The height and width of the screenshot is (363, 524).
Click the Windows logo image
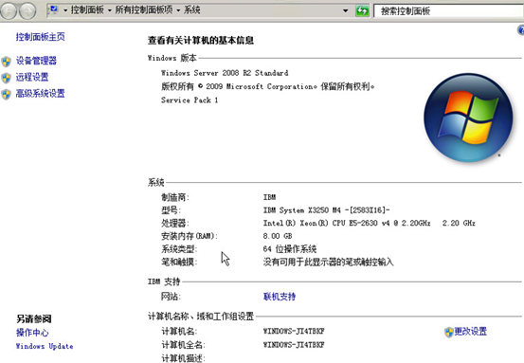(x=468, y=118)
